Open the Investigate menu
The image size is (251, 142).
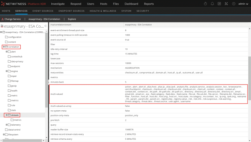point(58,4)
